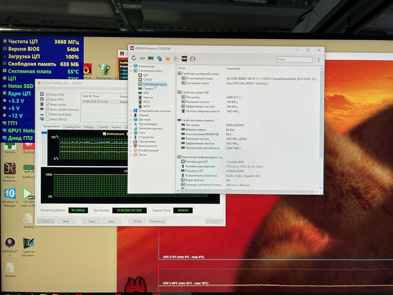Viewport: 393px width, 295px height.
Task: Open the battery Электропитание desktop icon
Action: (x=104, y=71)
